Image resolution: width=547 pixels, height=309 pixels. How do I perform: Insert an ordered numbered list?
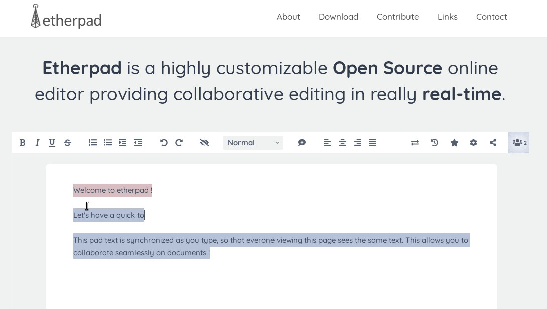(93, 143)
